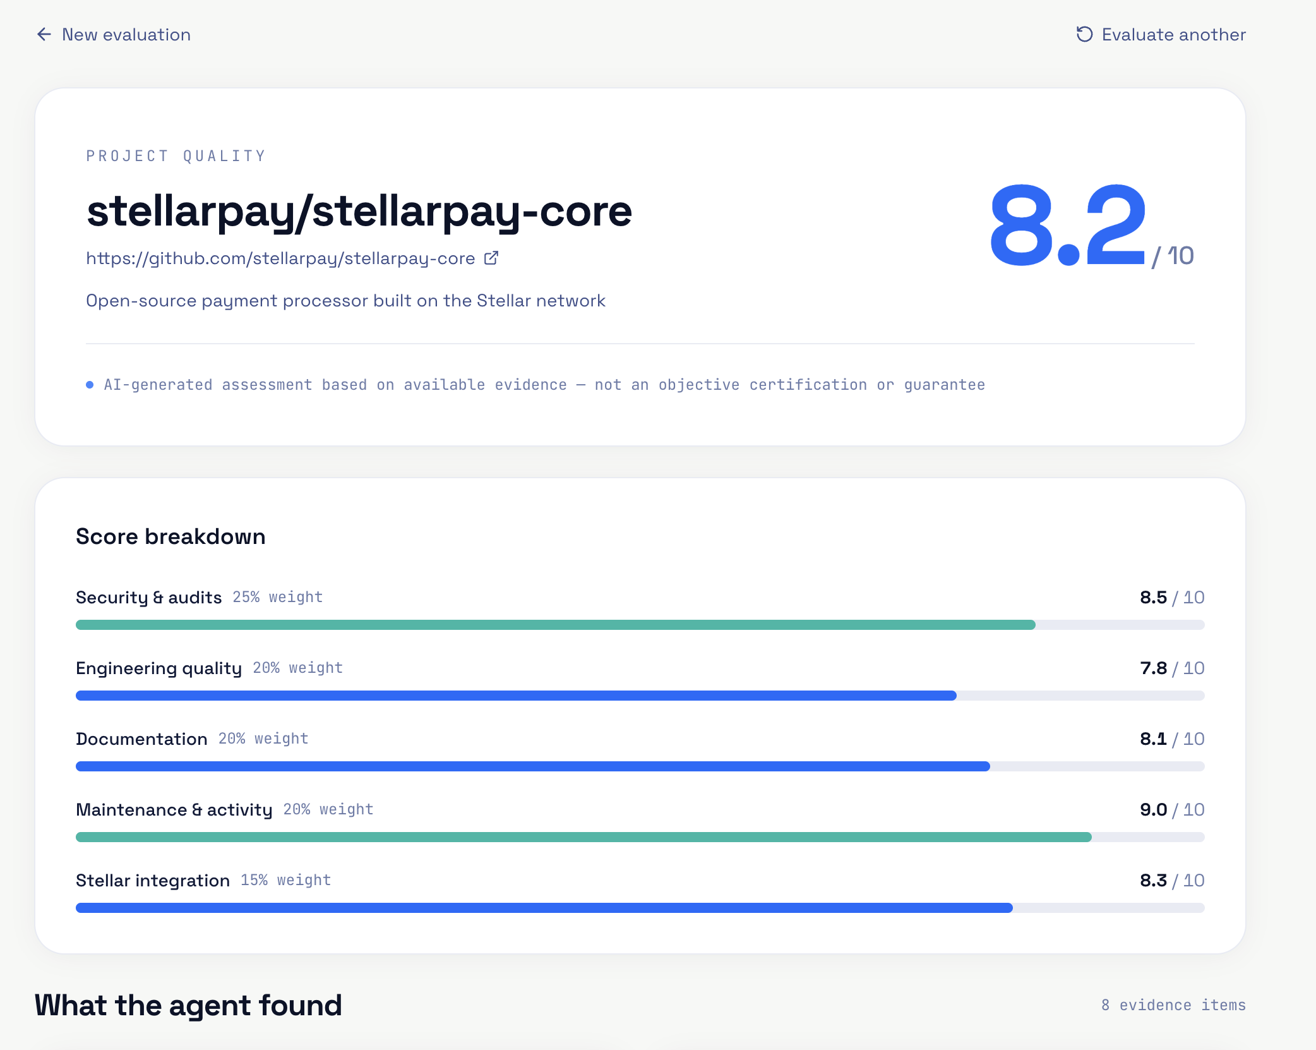Click the 7.8 / 10 engineering score
The width and height of the screenshot is (1316, 1050).
[x=1172, y=668]
